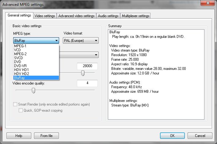Open the partially hidden dropdown below Video format
The image size is (217, 144).
click(x=79, y=55)
